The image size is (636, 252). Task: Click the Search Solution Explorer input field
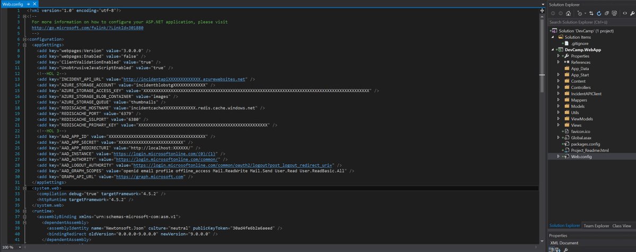coord(591,23)
